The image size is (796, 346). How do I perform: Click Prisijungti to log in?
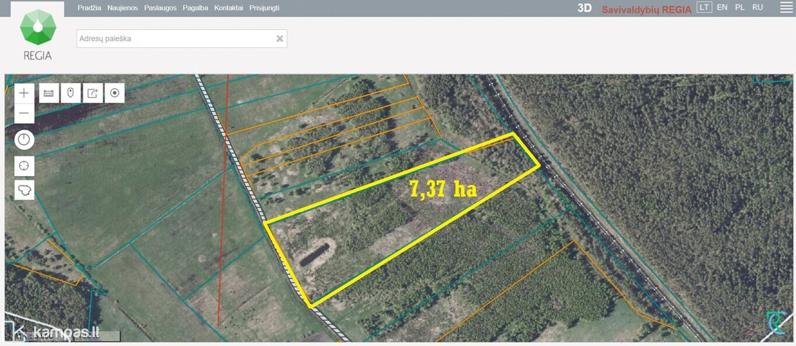coord(264,8)
